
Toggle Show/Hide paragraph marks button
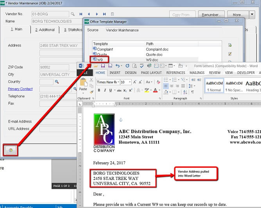193,92
